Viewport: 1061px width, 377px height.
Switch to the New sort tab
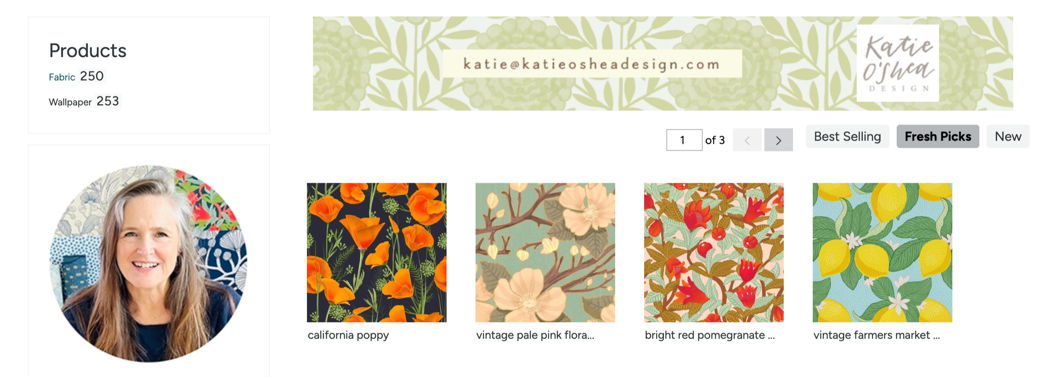pyautogui.click(x=1008, y=136)
